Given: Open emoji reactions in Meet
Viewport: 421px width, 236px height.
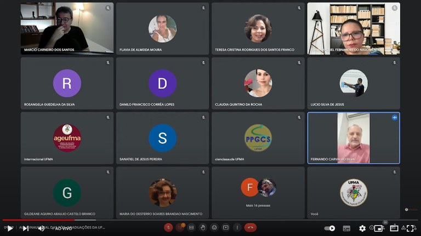Looking at the screenshot, I should [214, 227].
